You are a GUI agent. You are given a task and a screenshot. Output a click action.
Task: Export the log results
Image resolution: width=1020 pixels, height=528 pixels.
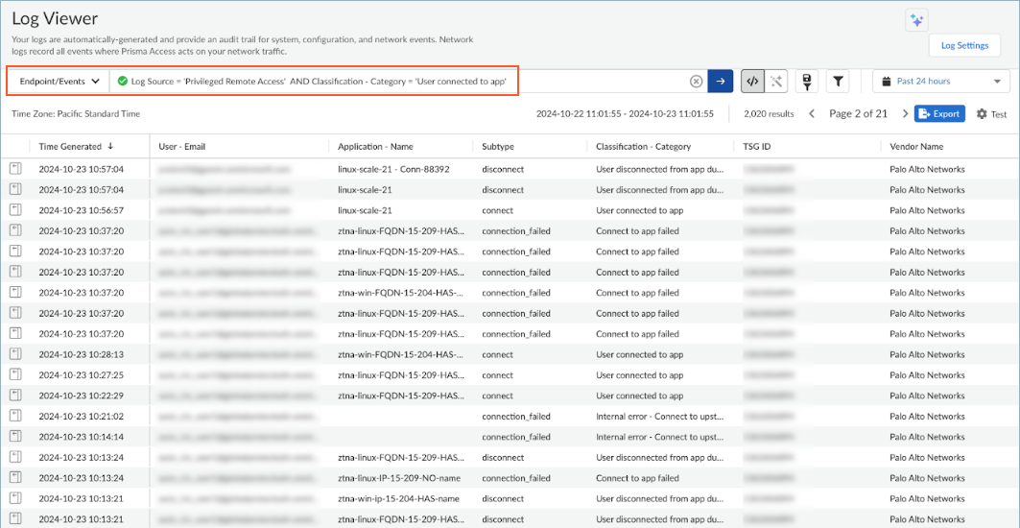pos(938,114)
